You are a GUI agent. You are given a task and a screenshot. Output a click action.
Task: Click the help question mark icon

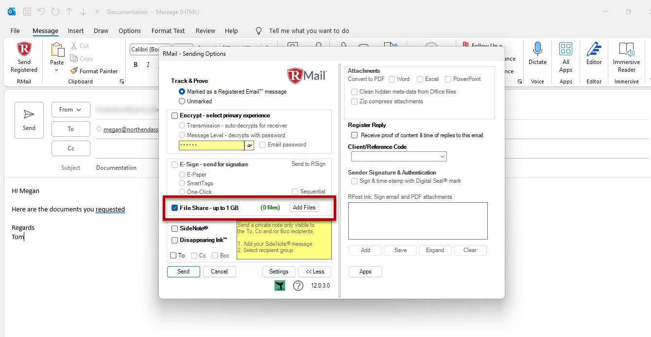click(298, 286)
